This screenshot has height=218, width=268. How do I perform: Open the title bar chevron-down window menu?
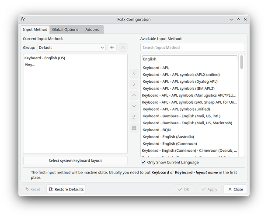[x=231, y=20]
